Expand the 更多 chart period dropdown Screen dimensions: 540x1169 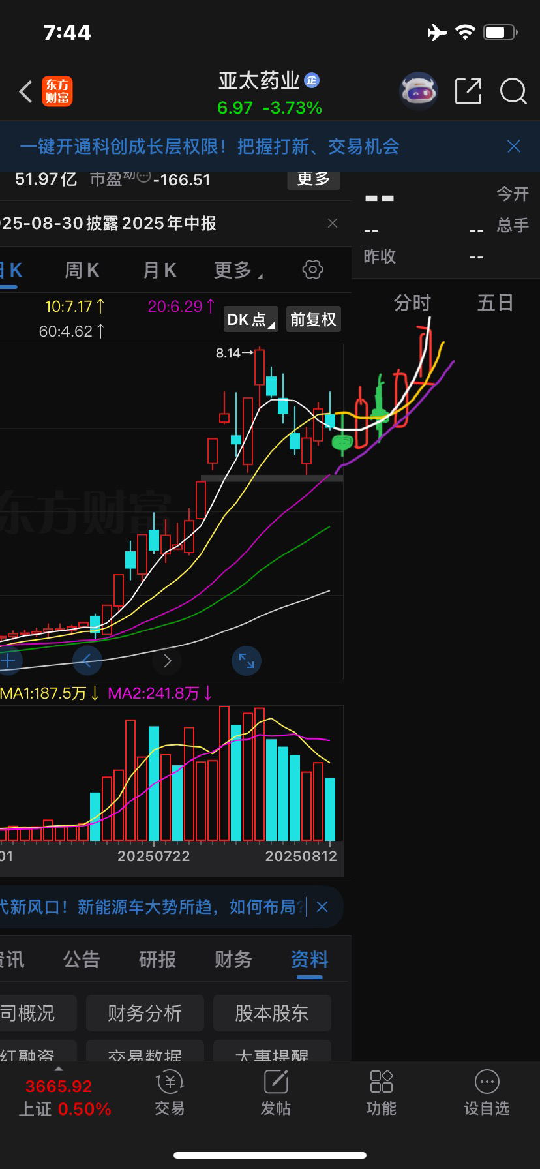click(238, 270)
